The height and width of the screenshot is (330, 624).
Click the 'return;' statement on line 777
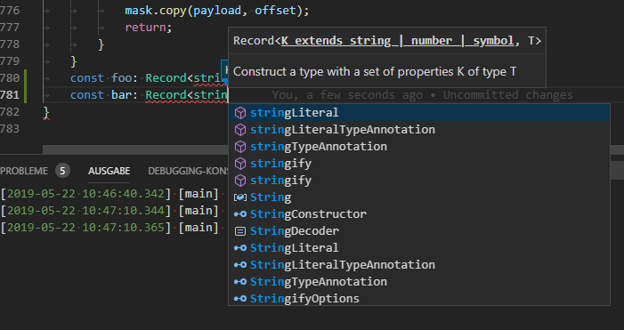149,28
